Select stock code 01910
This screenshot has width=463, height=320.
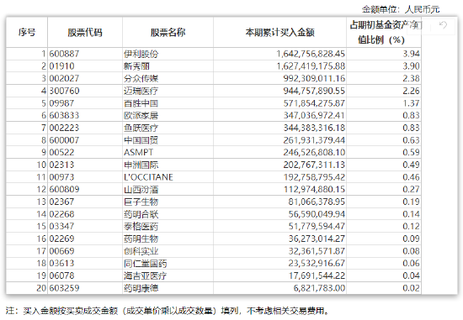pos(61,66)
